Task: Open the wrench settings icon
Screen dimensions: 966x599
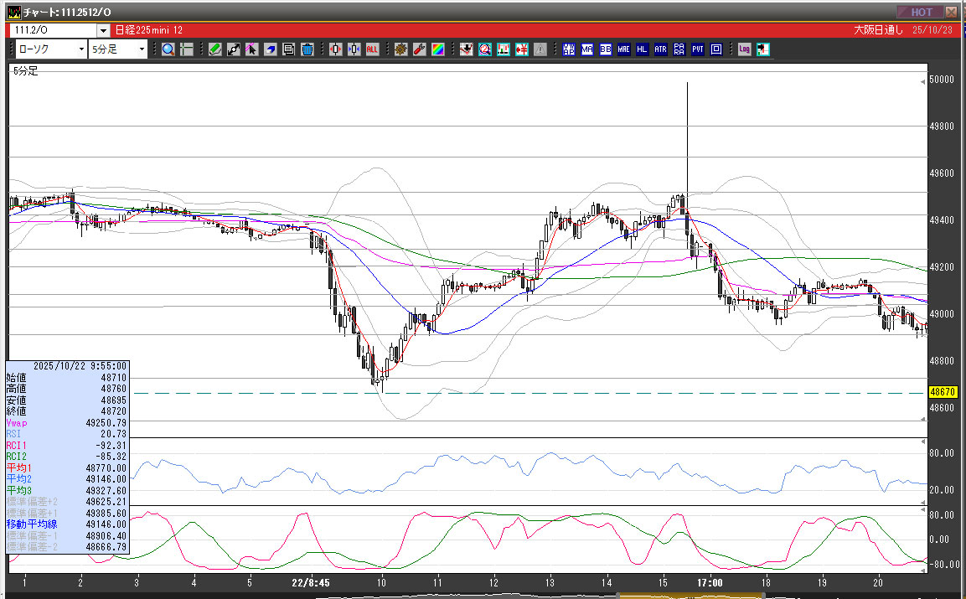Action: pyautogui.click(x=419, y=49)
